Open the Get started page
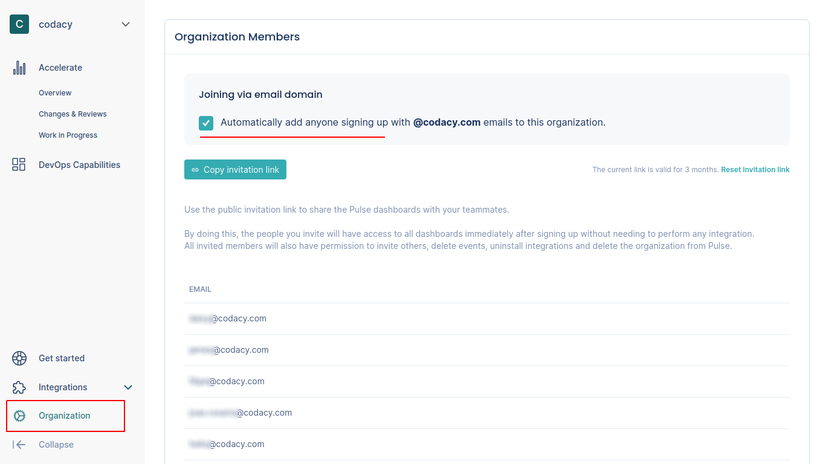 (x=62, y=358)
